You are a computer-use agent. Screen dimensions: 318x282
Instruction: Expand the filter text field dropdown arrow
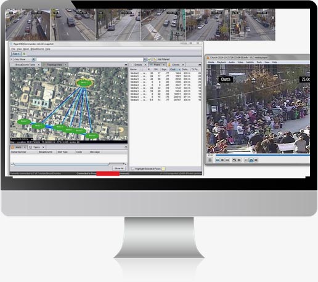point(145,59)
